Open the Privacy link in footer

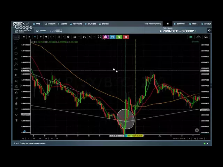click(37, 144)
